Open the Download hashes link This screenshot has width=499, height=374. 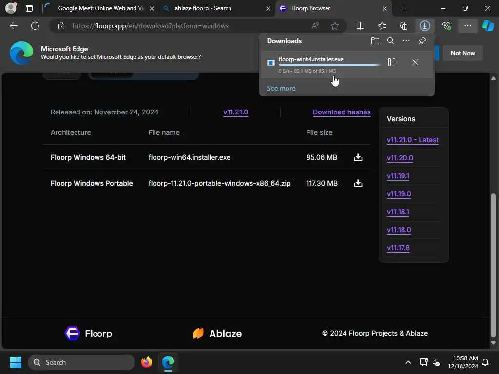coord(342,112)
